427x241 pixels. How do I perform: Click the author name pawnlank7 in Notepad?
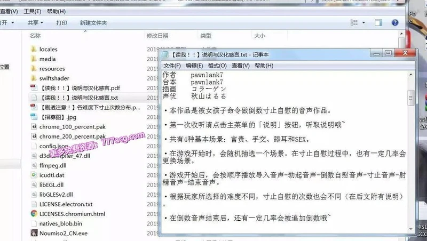tap(207, 75)
